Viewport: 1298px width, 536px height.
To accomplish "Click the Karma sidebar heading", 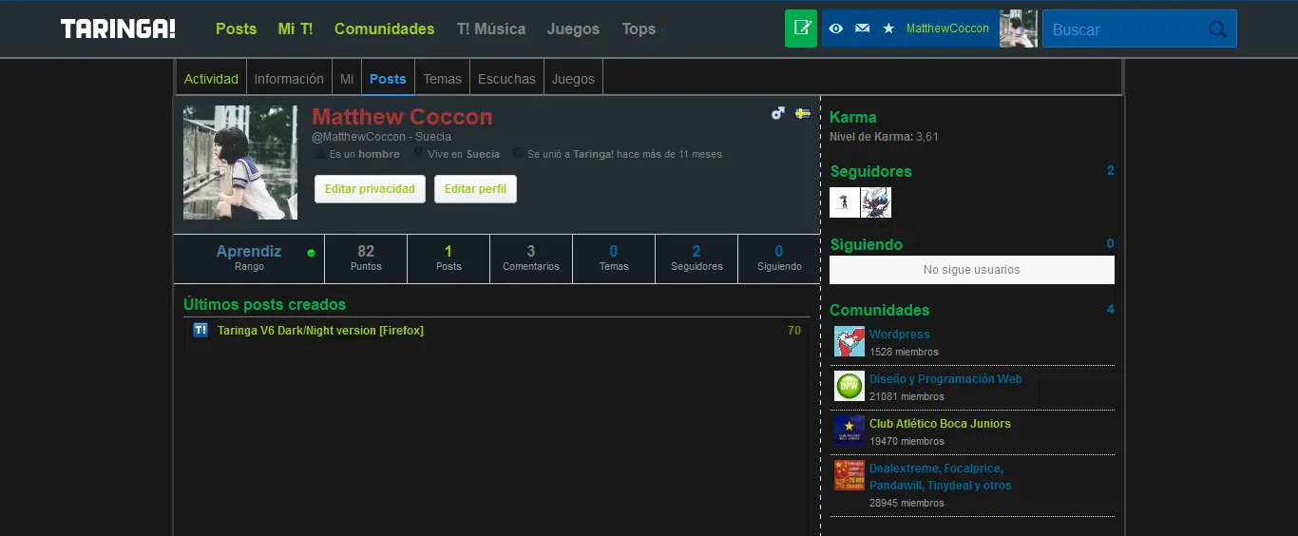I will (x=852, y=118).
